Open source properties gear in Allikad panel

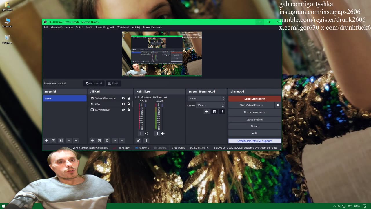(107, 140)
